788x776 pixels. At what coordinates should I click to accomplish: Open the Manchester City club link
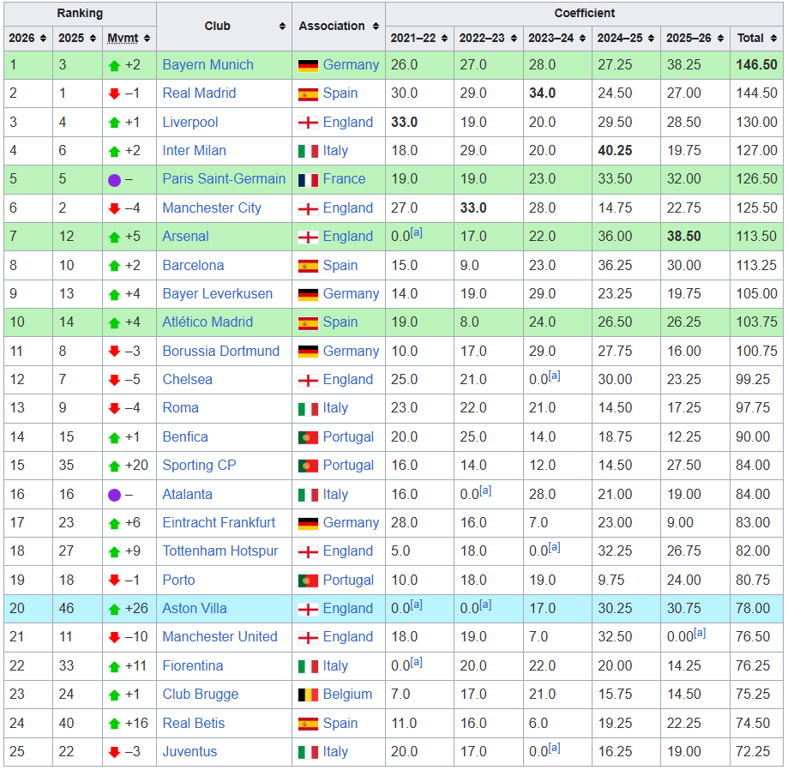pos(212,208)
